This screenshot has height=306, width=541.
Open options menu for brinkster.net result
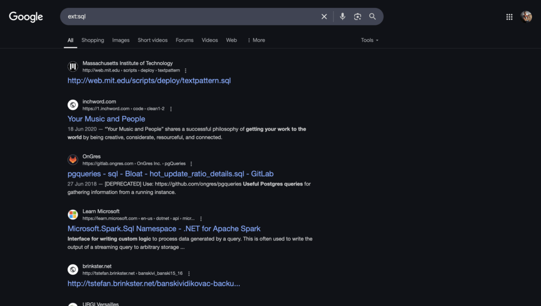point(189,274)
